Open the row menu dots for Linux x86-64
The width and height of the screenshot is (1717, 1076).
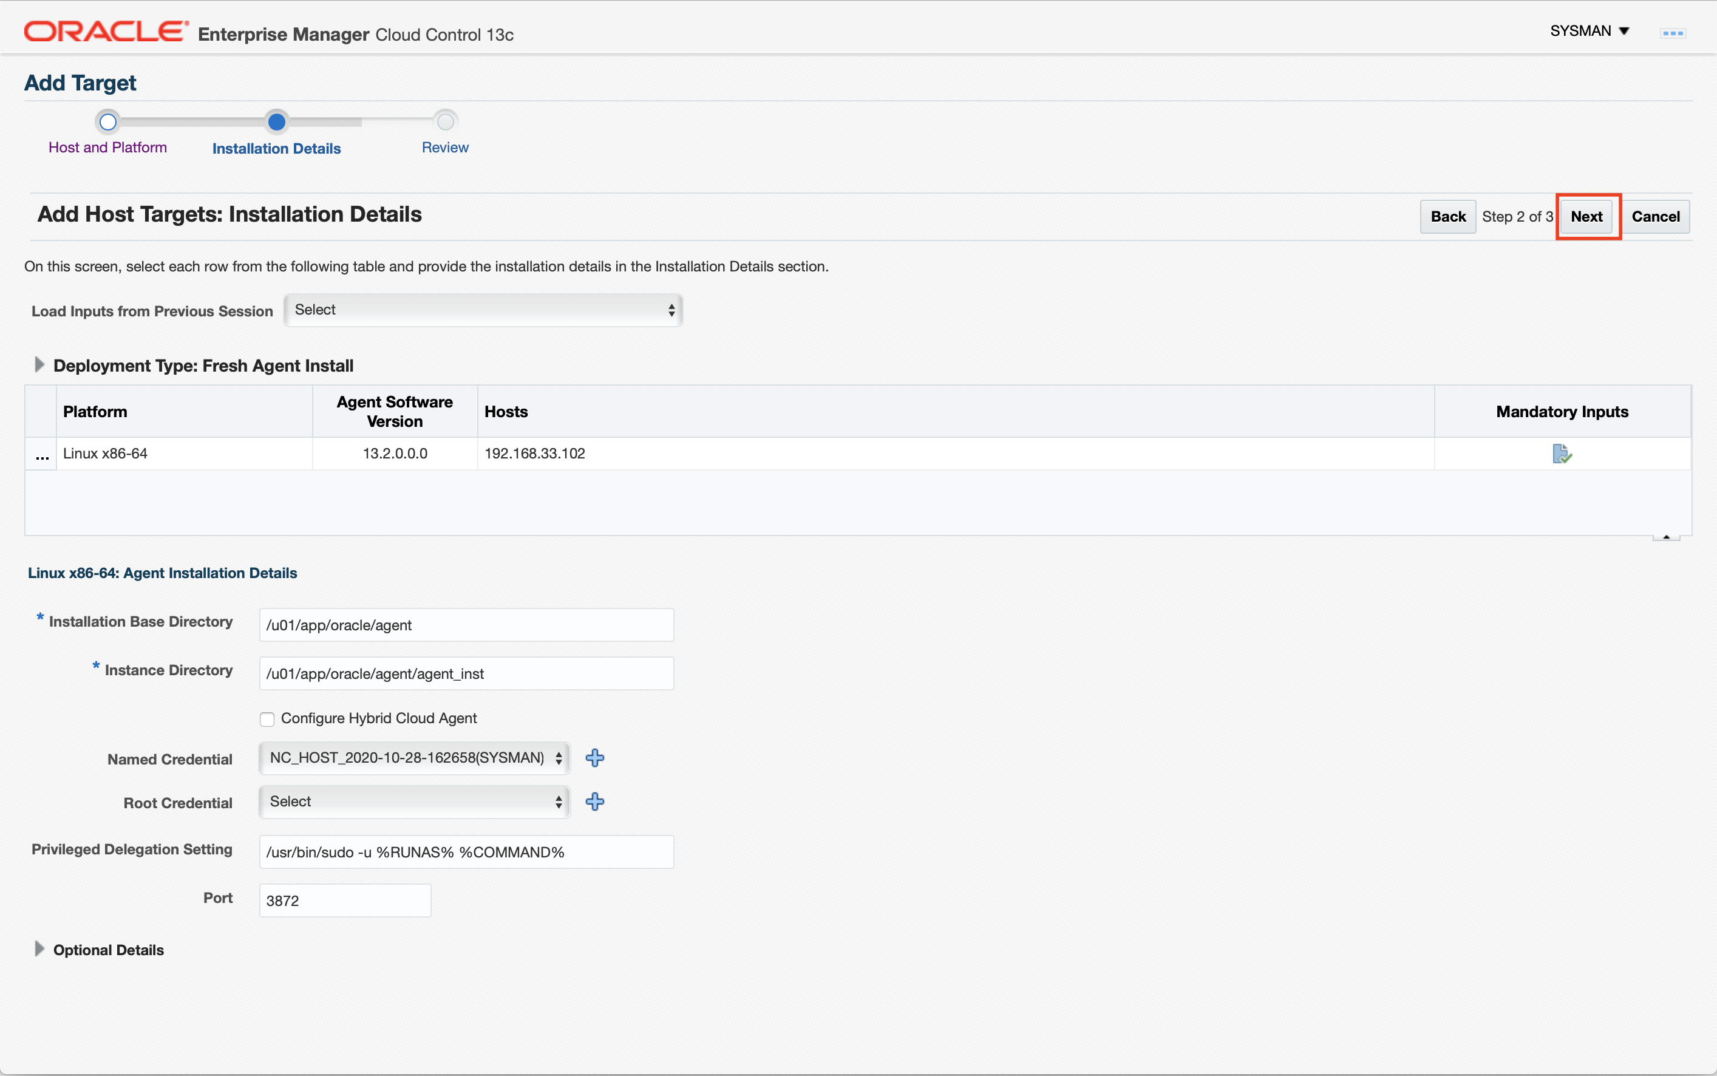coord(42,455)
